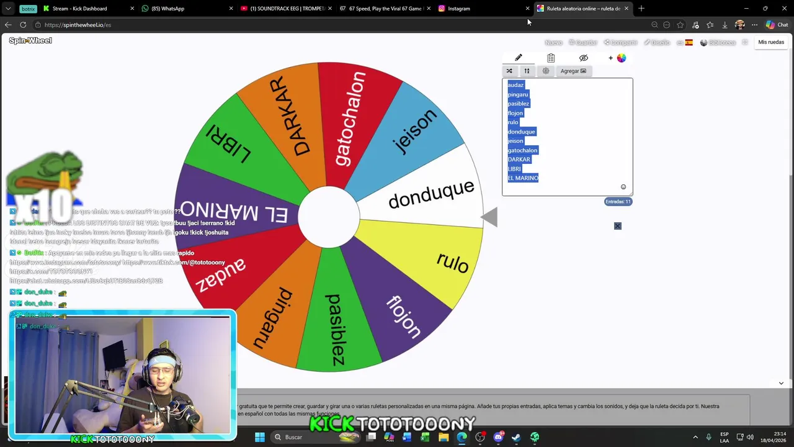Screen dimensions: 794x447
Task: Open browser downloads icon
Action: 725,25
